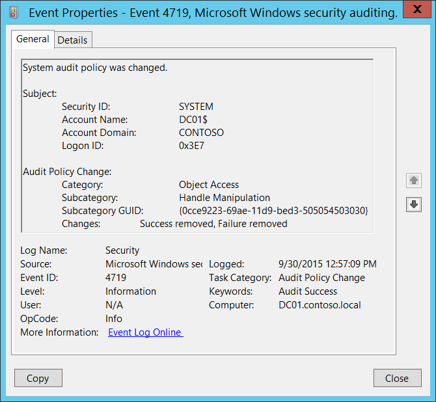Switch to the Details tab
Image resolution: width=436 pixels, height=402 pixels.
click(72, 40)
